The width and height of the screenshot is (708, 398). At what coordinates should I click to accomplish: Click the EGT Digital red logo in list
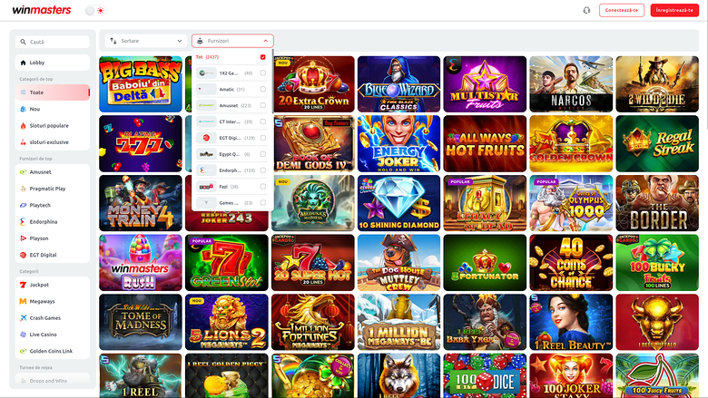(x=206, y=138)
